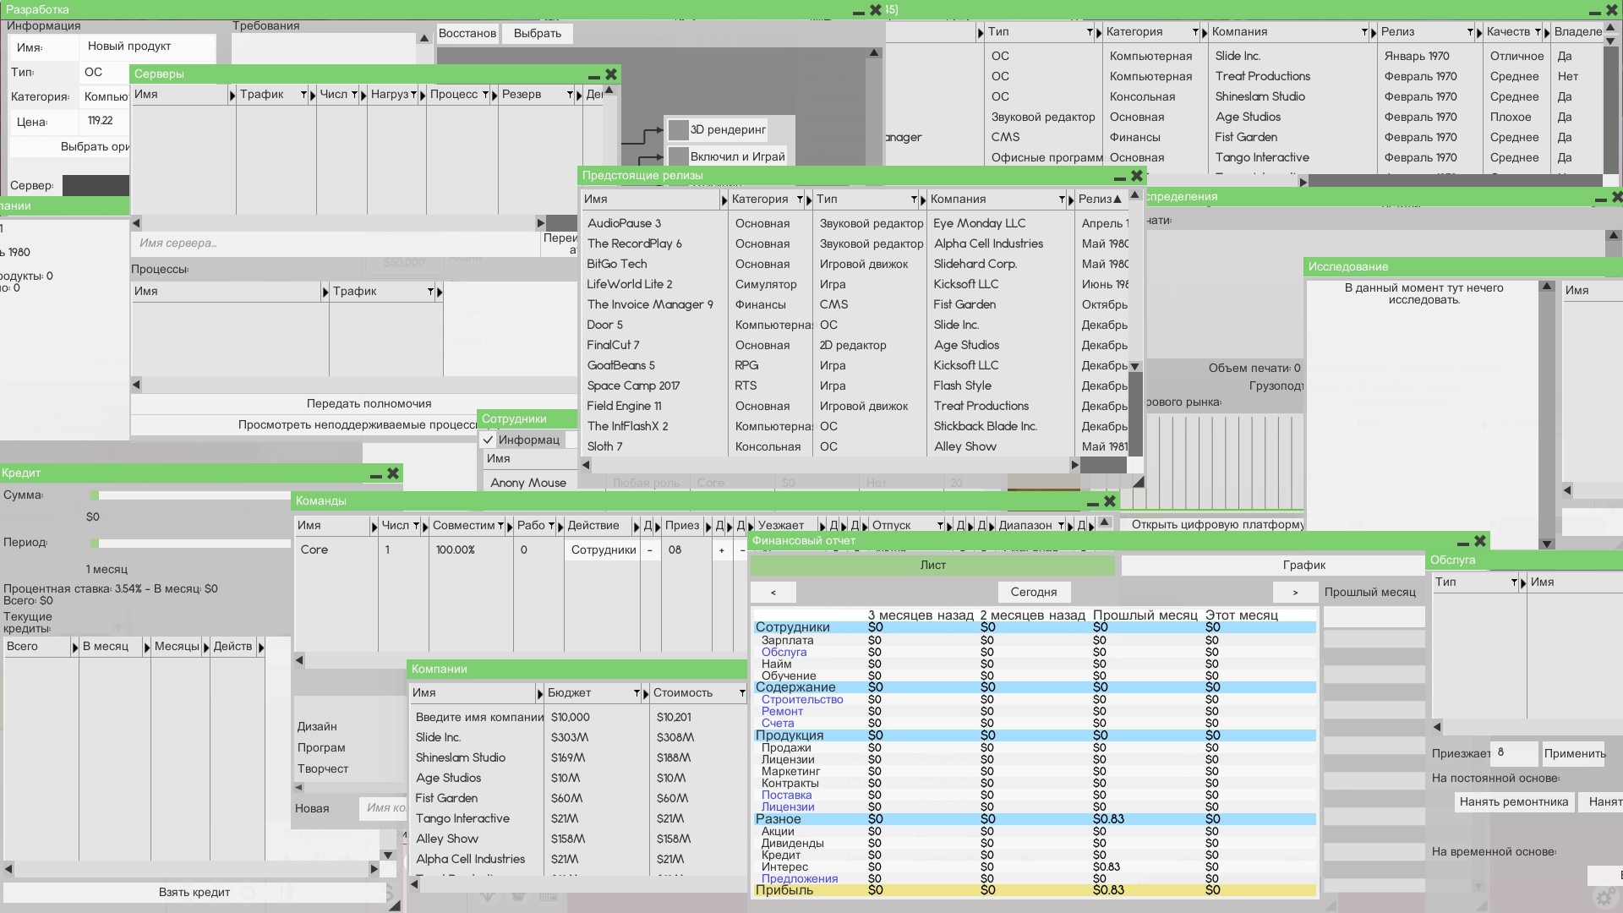Click Сегодня in financial report

click(1033, 593)
